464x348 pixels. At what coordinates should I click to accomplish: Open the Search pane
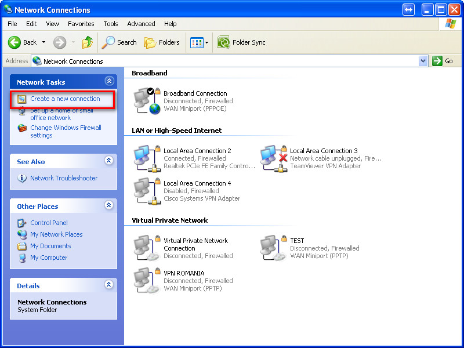119,42
